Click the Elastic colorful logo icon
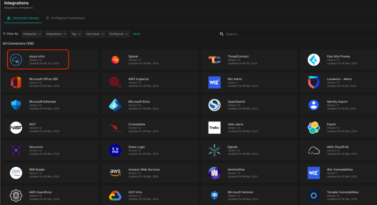The height and width of the screenshot is (205, 377). point(313,127)
